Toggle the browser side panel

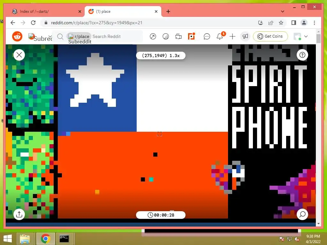point(294,23)
